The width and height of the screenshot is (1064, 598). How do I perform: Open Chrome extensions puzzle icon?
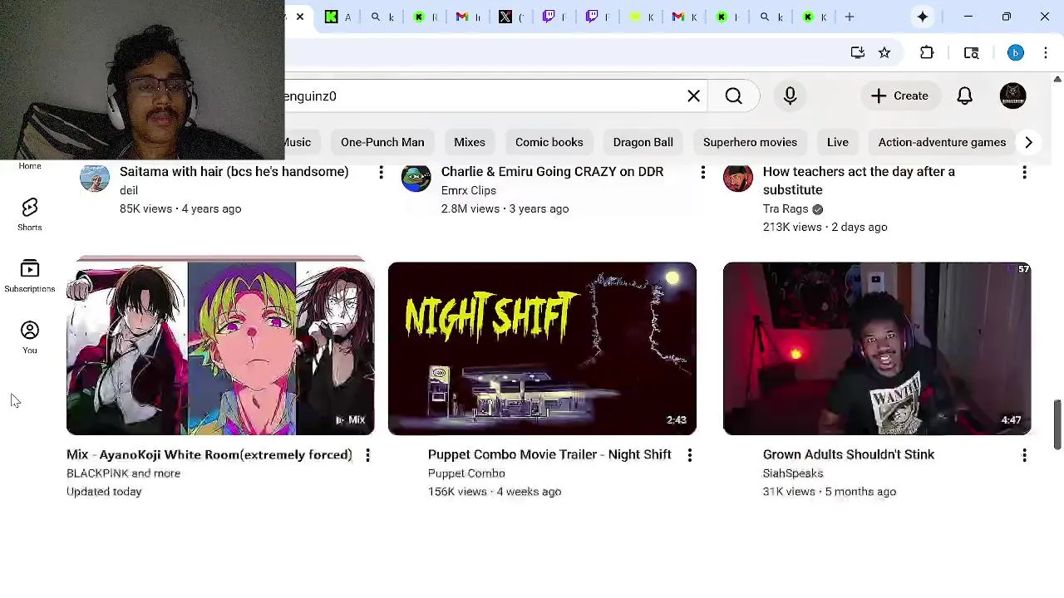pyautogui.click(x=927, y=53)
